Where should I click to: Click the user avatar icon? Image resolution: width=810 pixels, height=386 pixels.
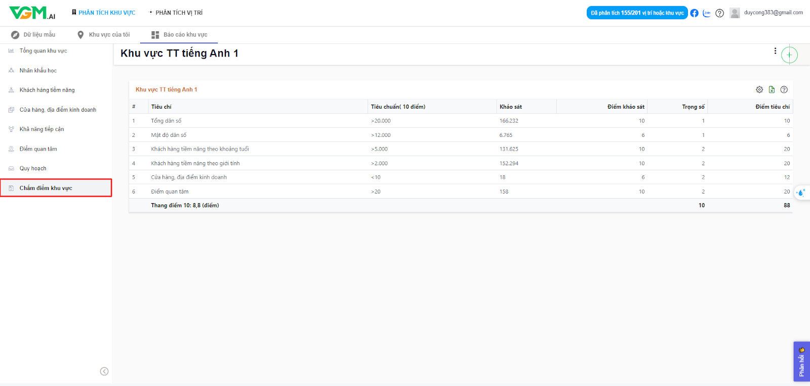[x=735, y=13]
